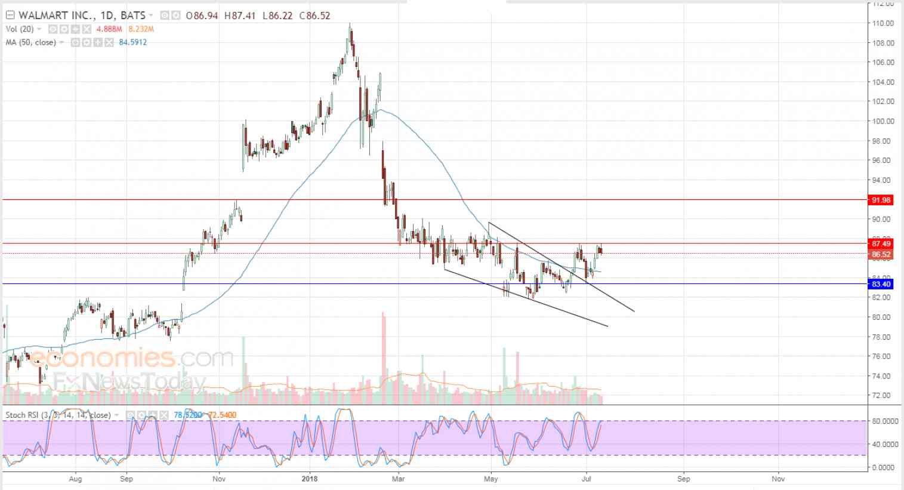904x490 pixels.
Task: Click the 110.00 price axis label
Action: [x=883, y=23]
